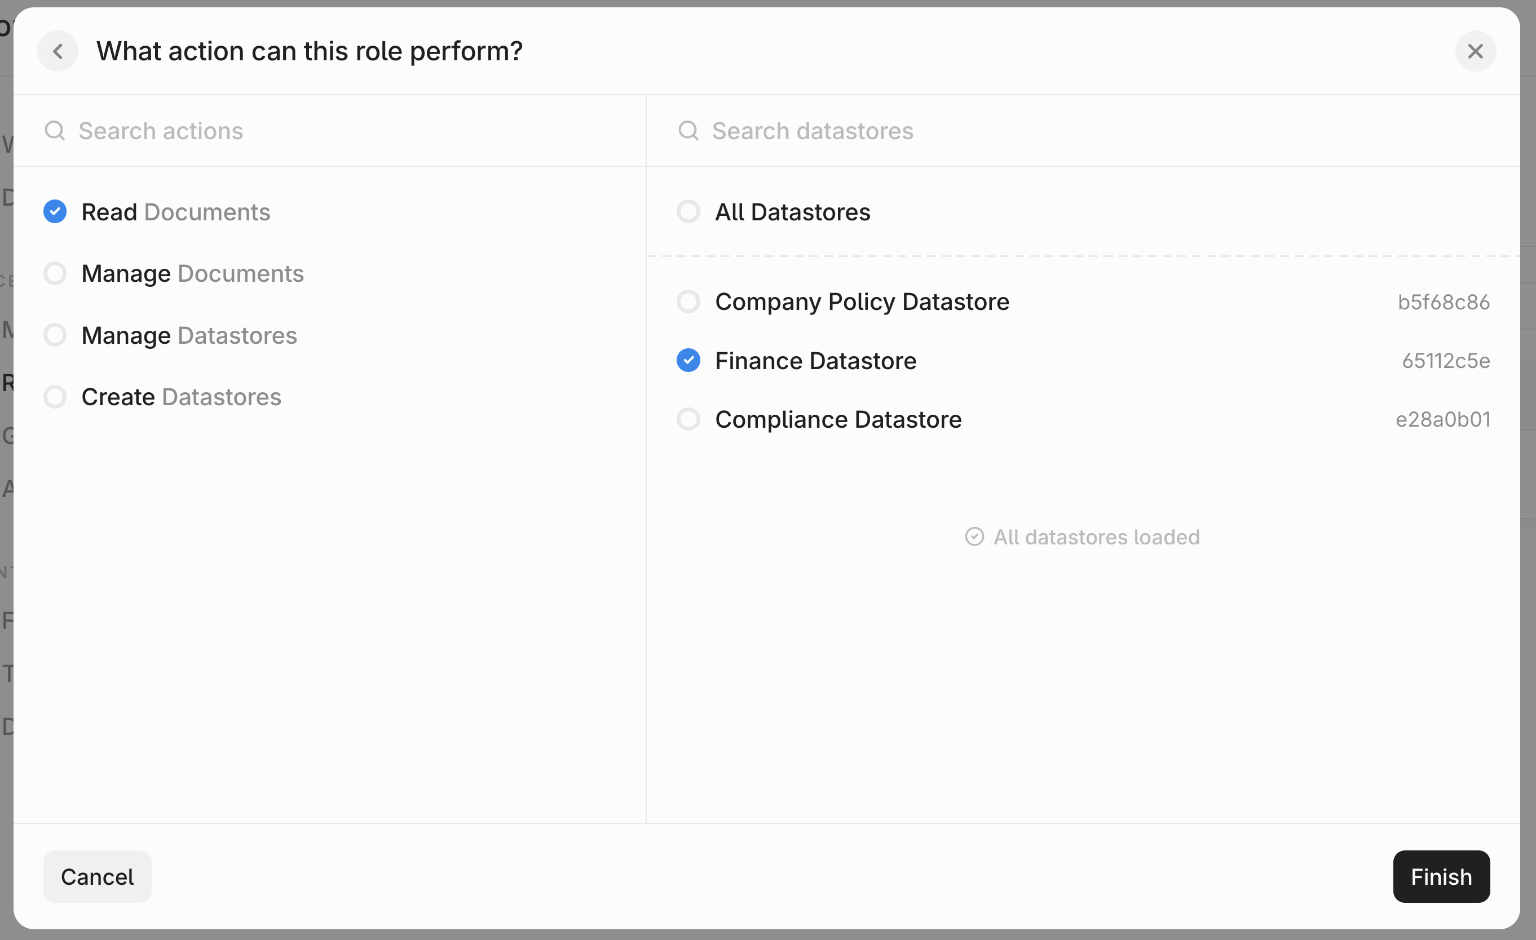Click the datastore ID b5f68c86
The width and height of the screenshot is (1536, 940).
click(1443, 302)
